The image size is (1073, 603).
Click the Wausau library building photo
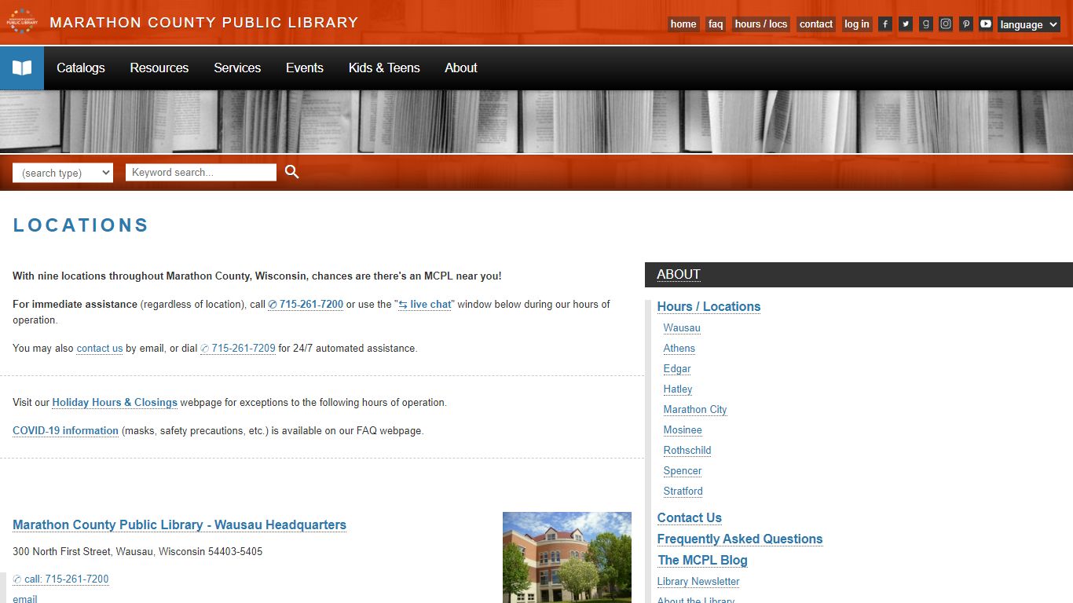[x=567, y=557]
